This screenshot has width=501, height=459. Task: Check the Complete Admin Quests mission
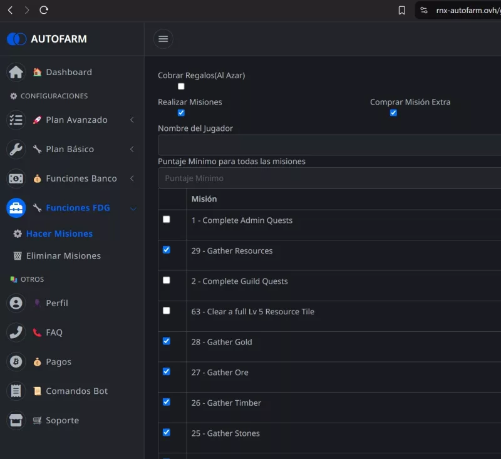coord(167,219)
